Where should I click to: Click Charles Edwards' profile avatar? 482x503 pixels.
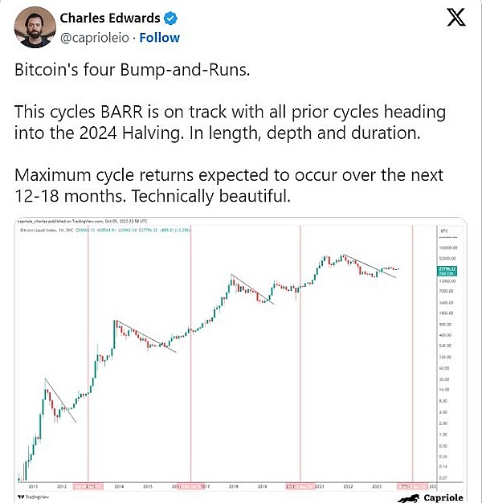tap(34, 29)
